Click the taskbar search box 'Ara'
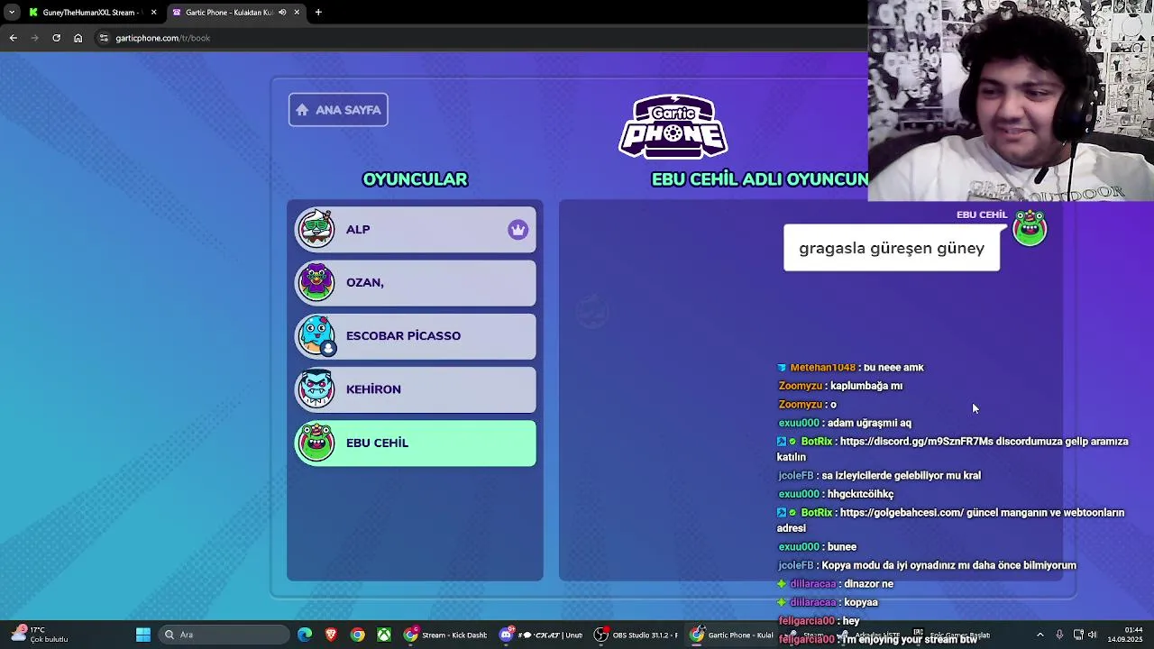 (224, 635)
